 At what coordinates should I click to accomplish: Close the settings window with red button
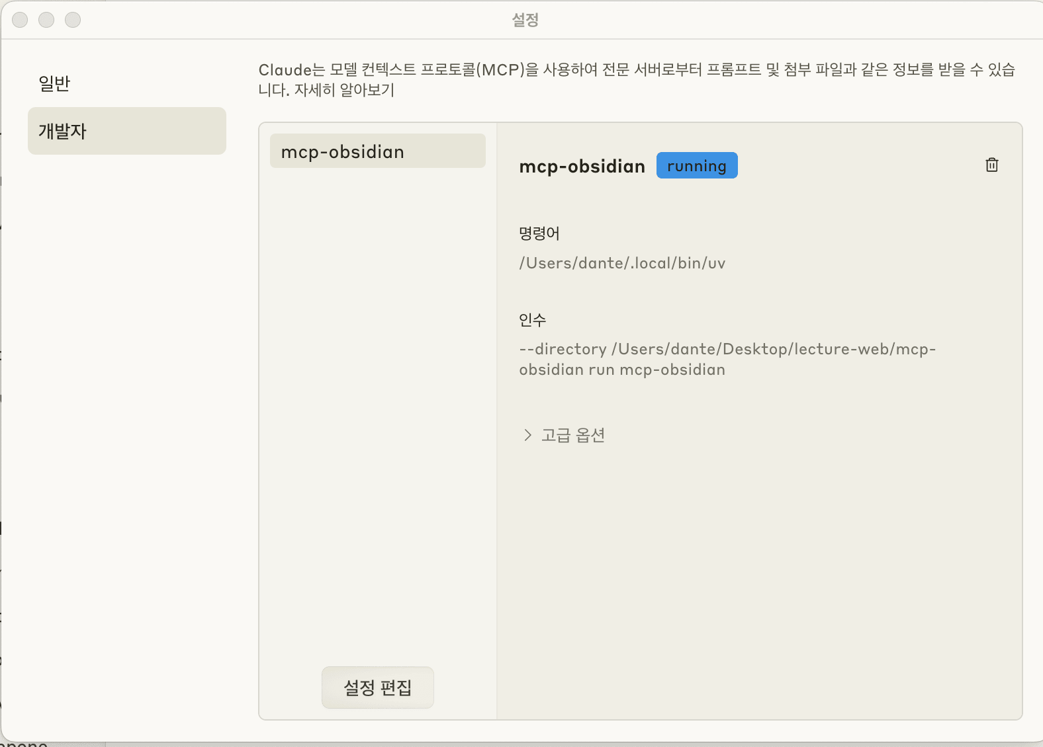pyautogui.click(x=20, y=20)
